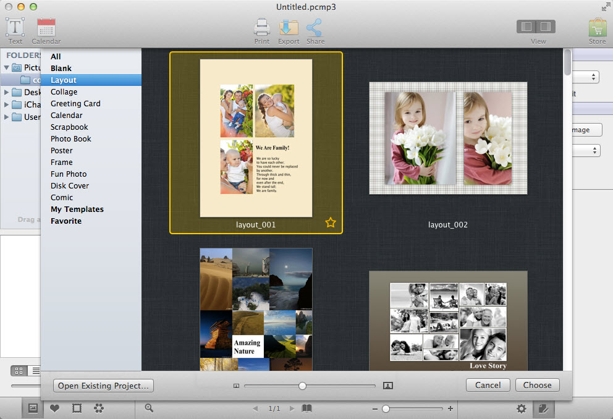Mark layout_001 as favorite with star
This screenshot has height=419, width=613.
coord(331,222)
